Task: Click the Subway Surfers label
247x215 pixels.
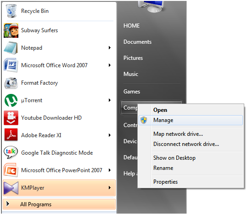Action: (39, 30)
